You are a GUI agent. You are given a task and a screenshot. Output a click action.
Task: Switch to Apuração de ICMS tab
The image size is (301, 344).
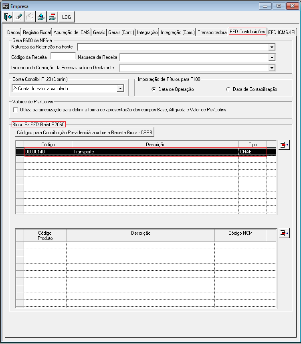pos(72,32)
